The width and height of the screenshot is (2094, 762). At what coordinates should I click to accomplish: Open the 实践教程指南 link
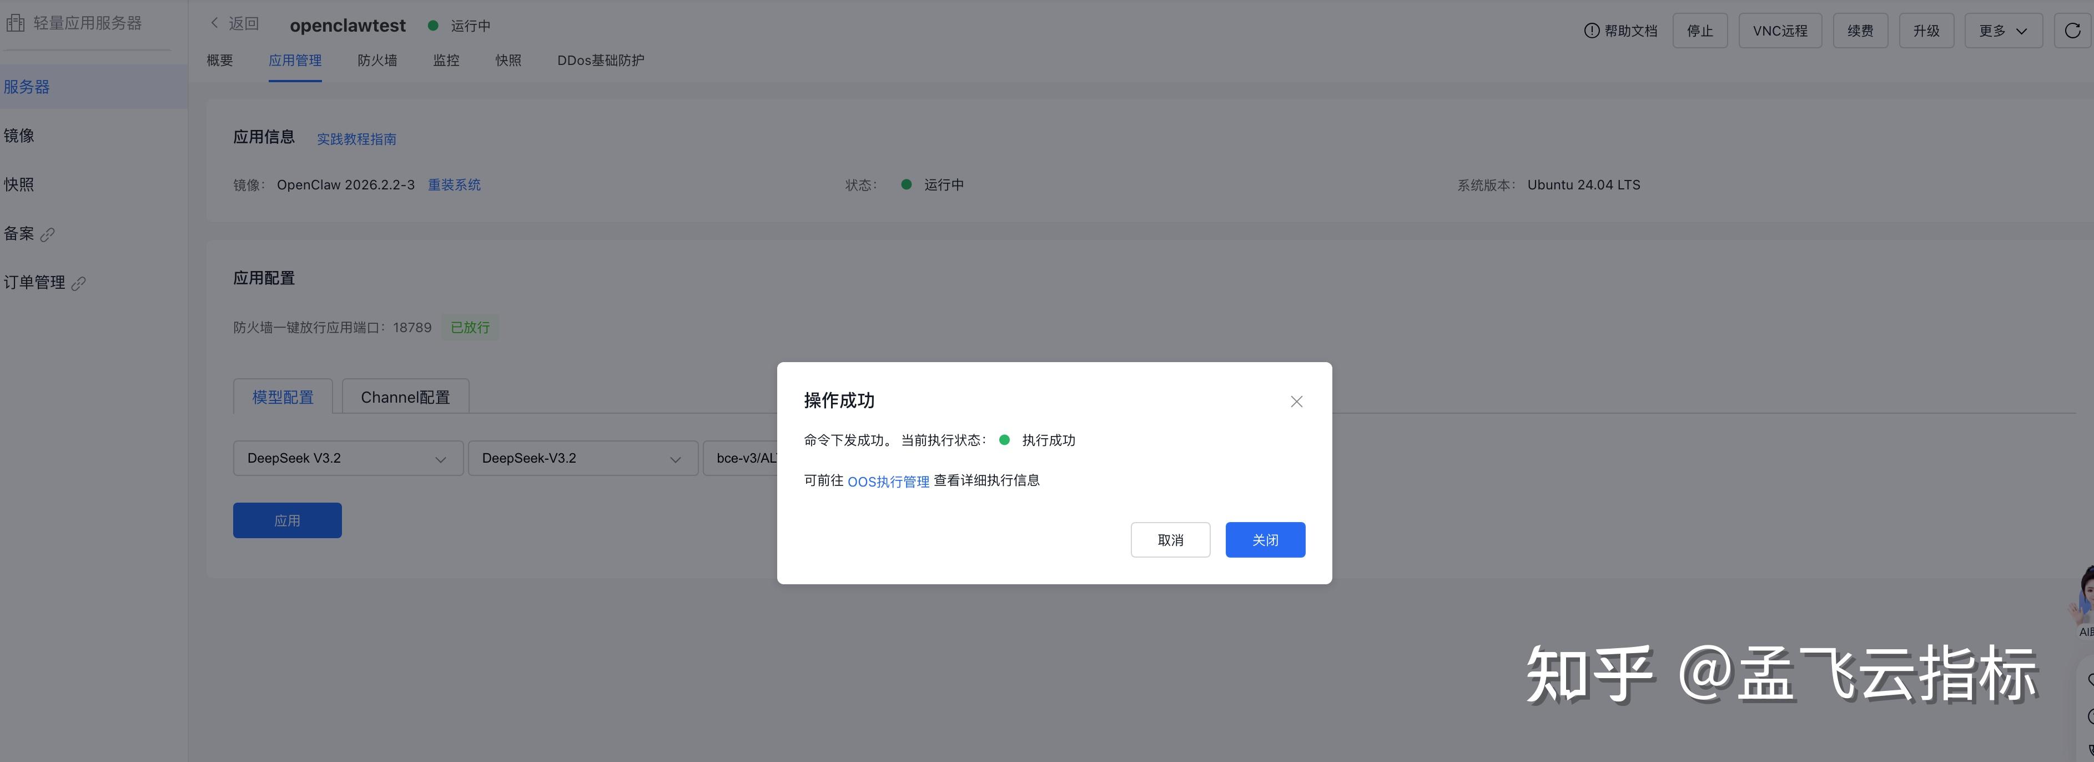pyautogui.click(x=356, y=139)
